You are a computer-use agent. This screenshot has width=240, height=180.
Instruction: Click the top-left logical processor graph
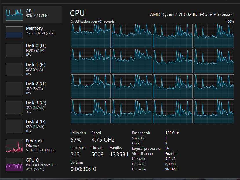[x=91, y=36]
